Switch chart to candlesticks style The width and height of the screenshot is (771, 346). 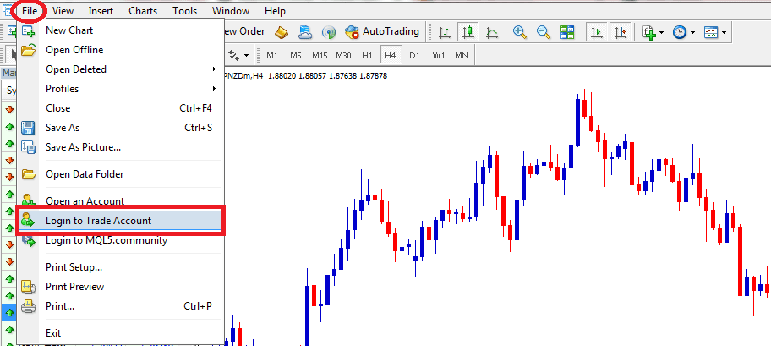point(468,32)
